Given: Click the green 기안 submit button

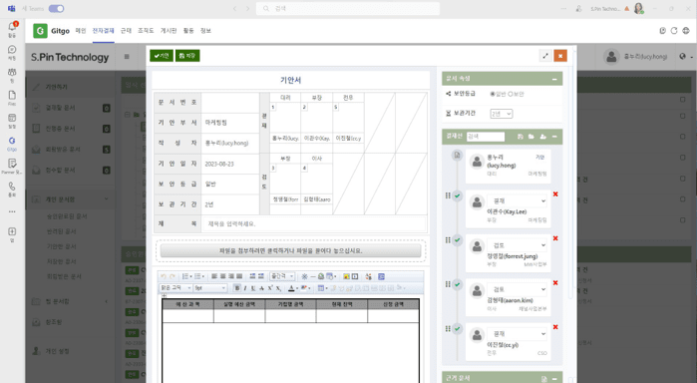Looking at the screenshot, I should (161, 56).
